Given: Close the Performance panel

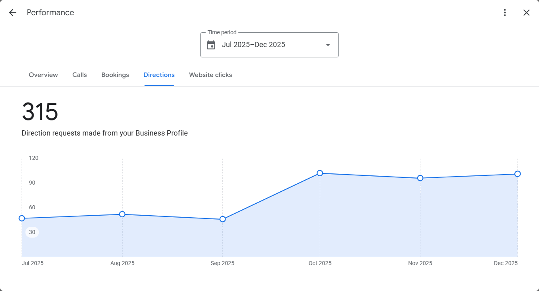Looking at the screenshot, I should point(526,12).
